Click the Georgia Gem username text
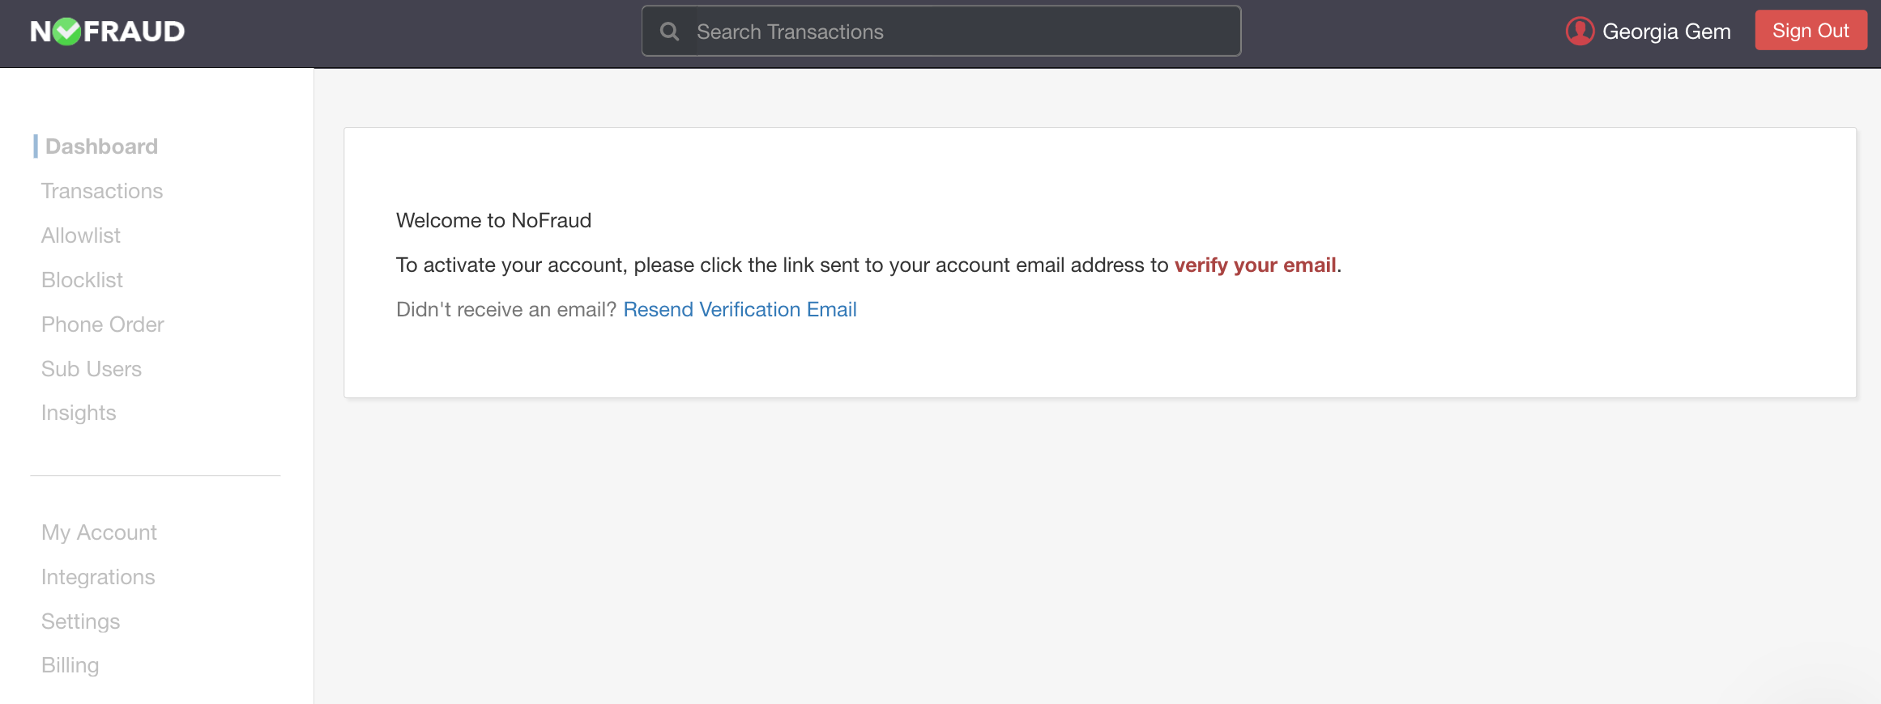 tap(1669, 31)
